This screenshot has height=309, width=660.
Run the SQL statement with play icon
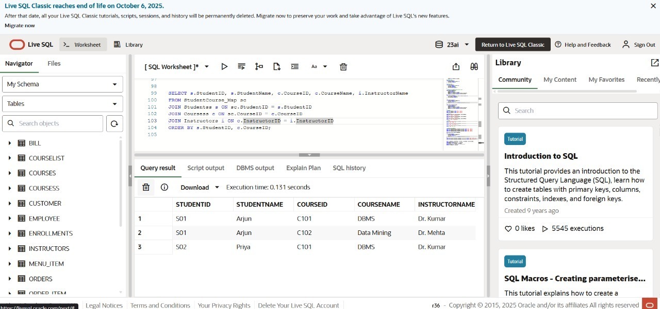[224, 67]
